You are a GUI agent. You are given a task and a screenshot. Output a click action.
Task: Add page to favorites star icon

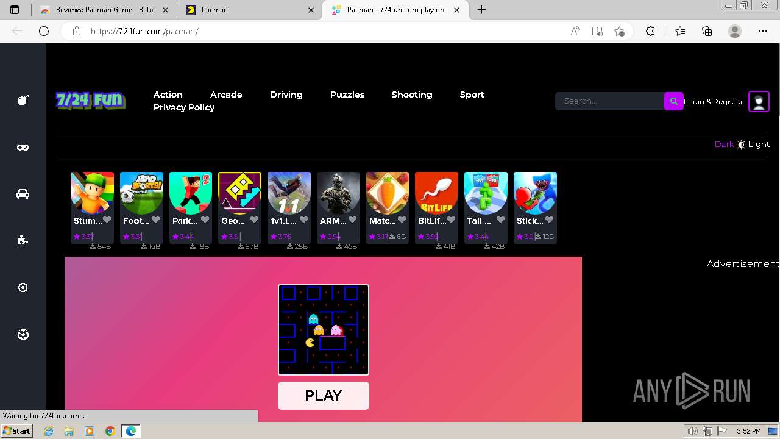(x=620, y=31)
